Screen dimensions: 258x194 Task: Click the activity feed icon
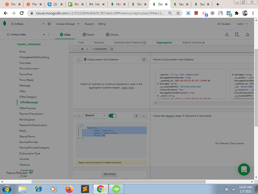coord(237,35)
